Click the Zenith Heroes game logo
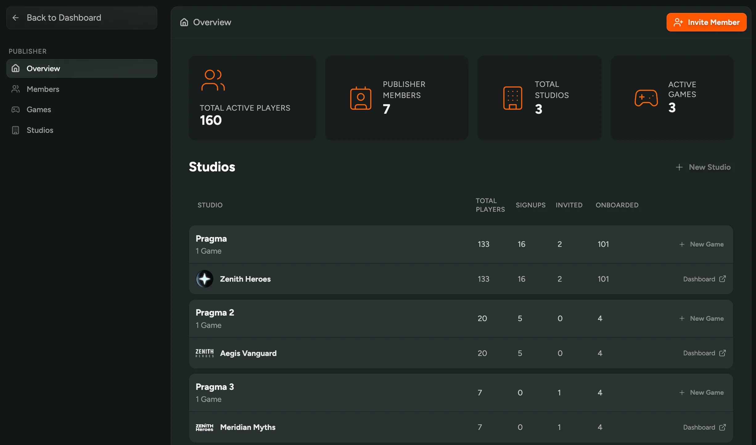 (204, 279)
